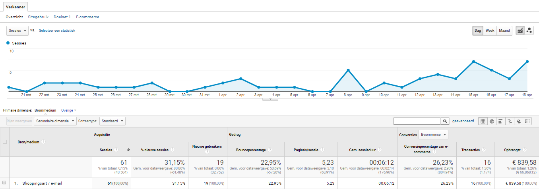Click into the table search field
The height and width of the screenshot is (189, 539).
[417, 121]
